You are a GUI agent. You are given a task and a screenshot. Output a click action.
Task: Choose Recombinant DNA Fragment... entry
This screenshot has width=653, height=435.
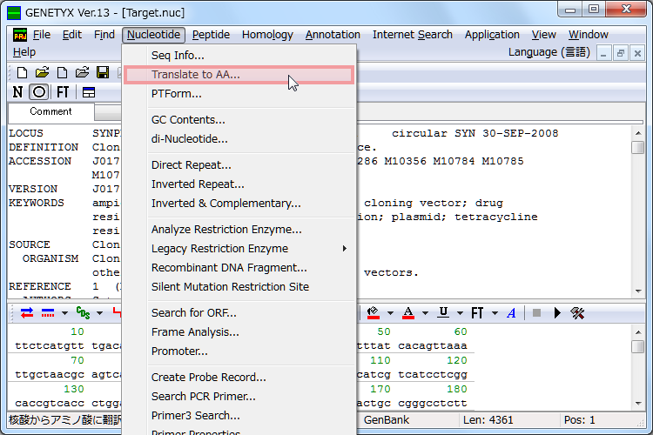239,268
